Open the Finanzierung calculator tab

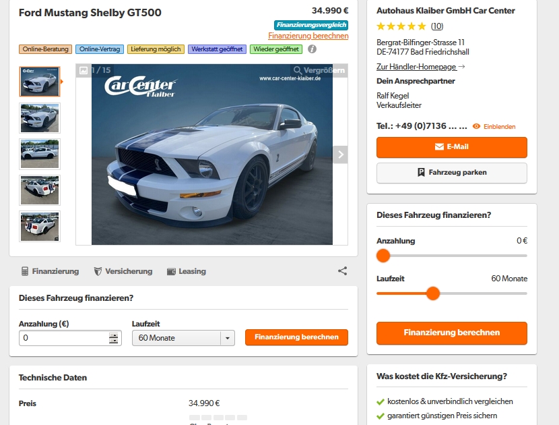[x=50, y=271]
